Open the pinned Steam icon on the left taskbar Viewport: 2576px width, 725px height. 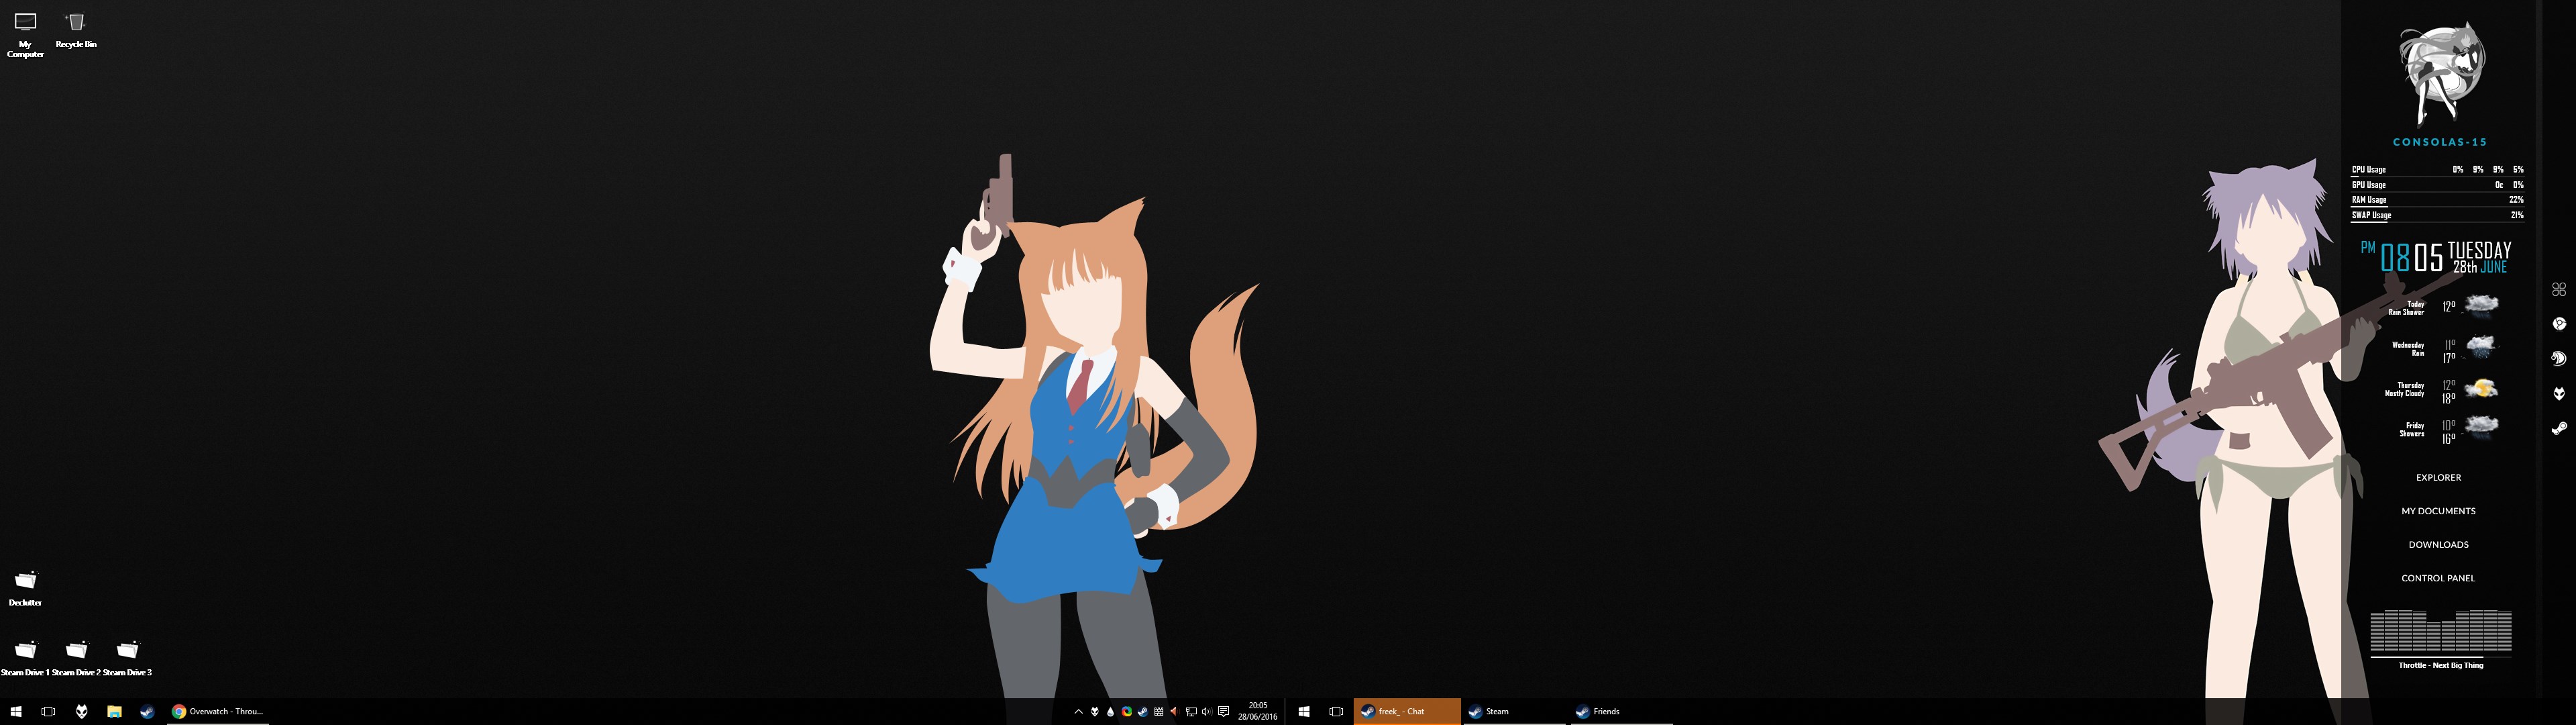[x=147, y=712]
